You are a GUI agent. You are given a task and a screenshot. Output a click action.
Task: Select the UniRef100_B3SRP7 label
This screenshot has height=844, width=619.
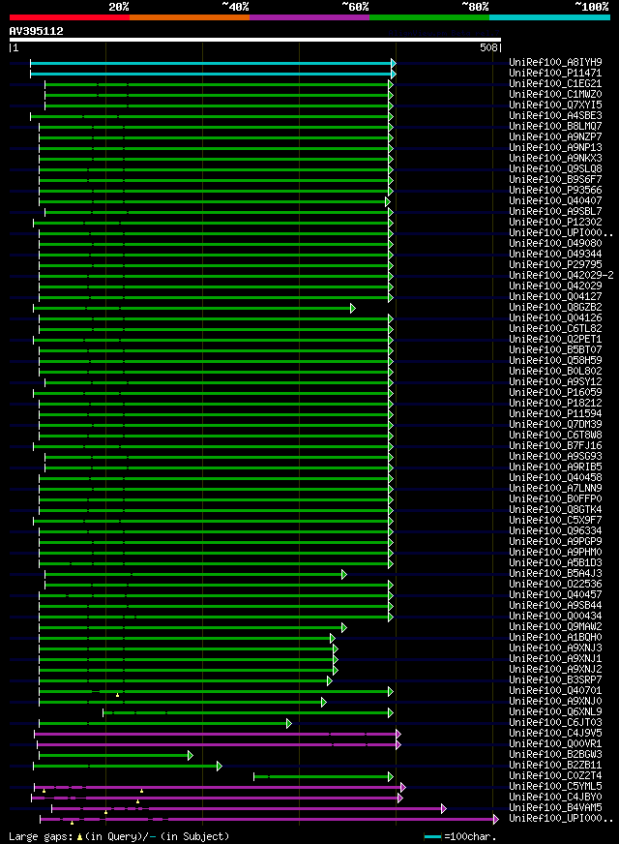(555, 679)
